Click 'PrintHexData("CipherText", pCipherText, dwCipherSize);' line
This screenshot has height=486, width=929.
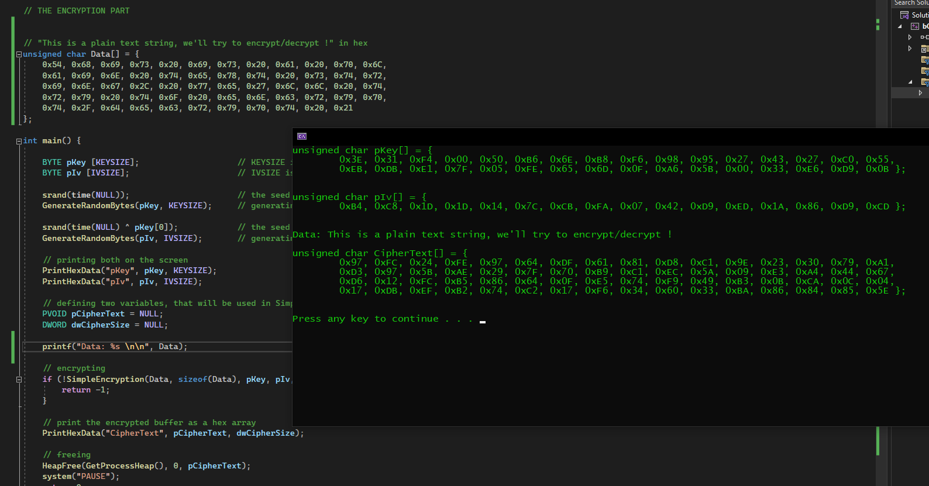(x=173, y=433)
